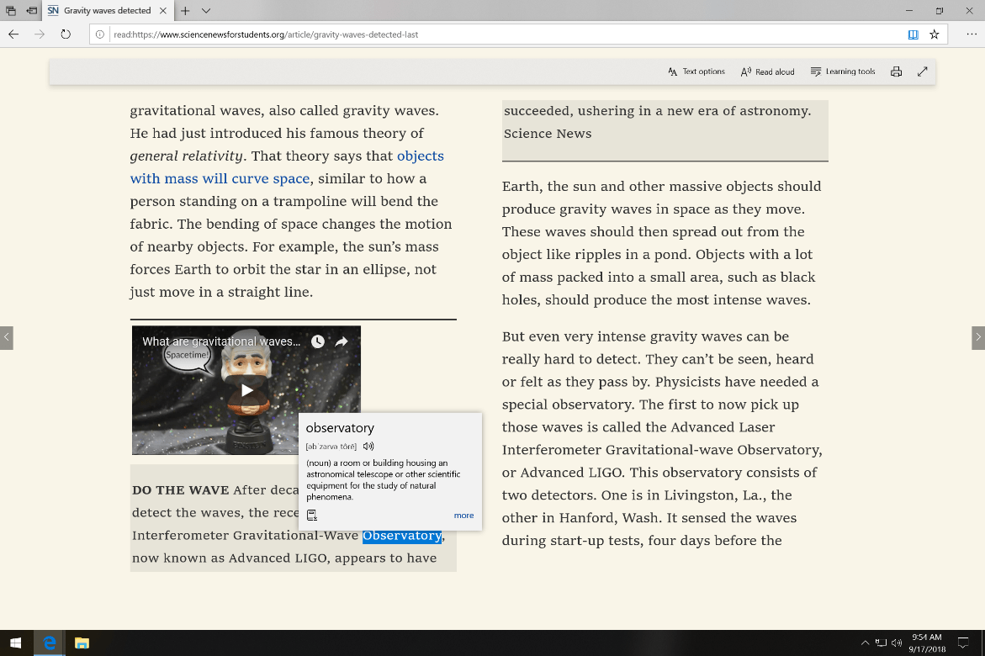The image size is (985, 656).
Task: Share the YouTube video using the arrow icon
Action: [x=342, y=341]
